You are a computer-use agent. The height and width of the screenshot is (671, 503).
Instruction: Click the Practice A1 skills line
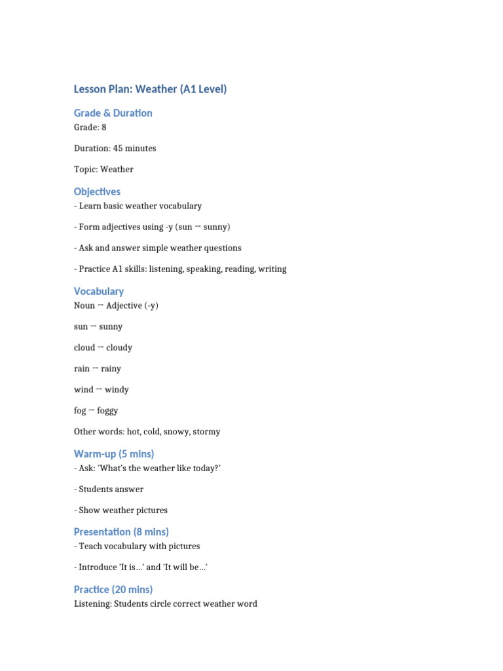[180, 269]
